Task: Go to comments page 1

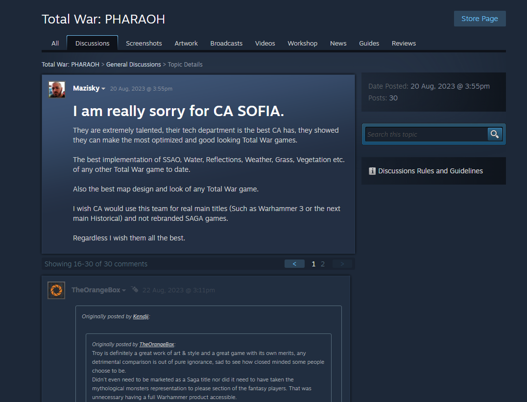Action: pos(313,264)
